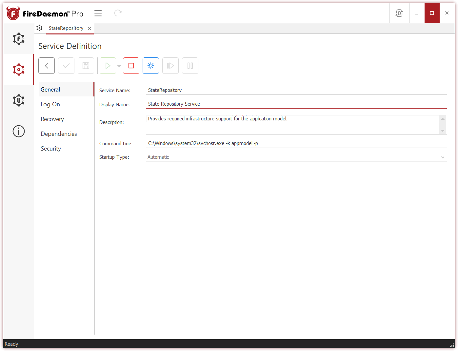Screen dimensions: 458x351
Task: Close the StateRepository tab
Action: tap(89, 28)
